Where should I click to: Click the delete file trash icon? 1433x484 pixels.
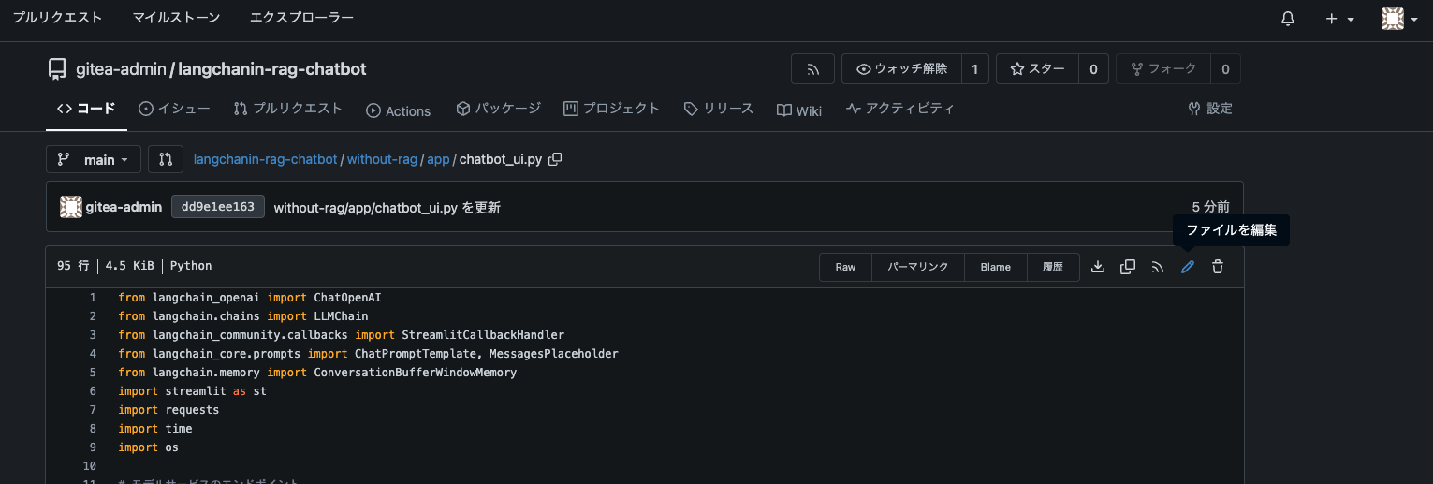(1218, 267)
